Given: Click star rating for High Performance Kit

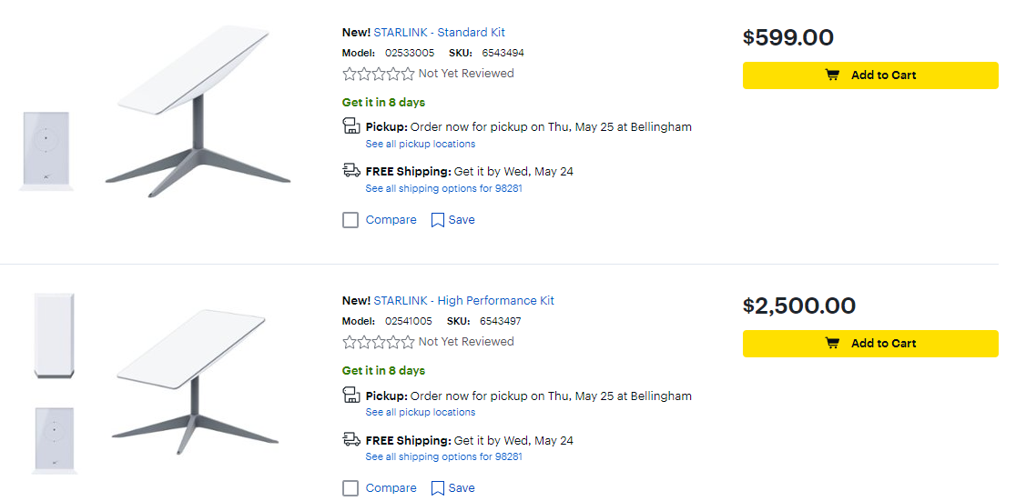Looking at the screenshot, I should (x=378, y=342).
